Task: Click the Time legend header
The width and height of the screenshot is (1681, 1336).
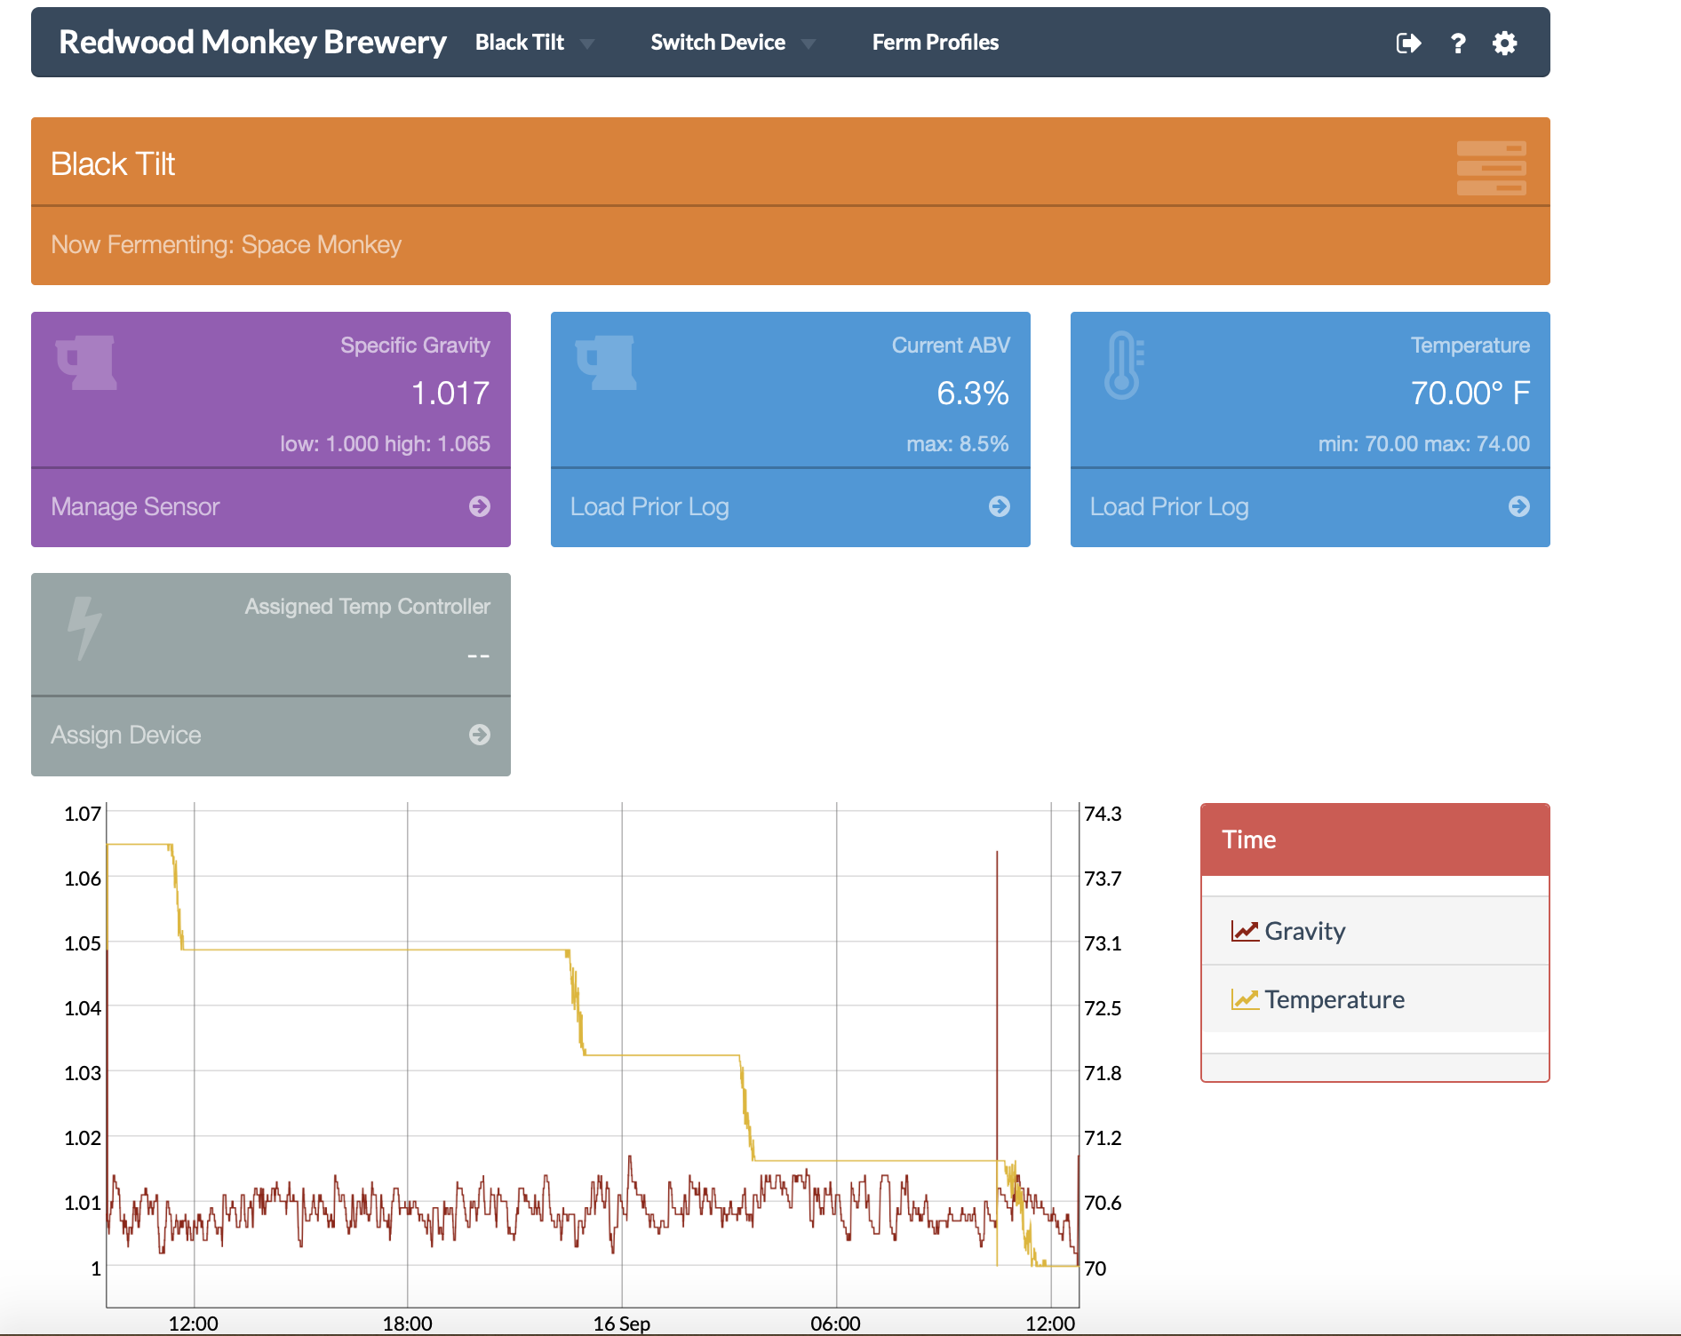Action: 1248,839
